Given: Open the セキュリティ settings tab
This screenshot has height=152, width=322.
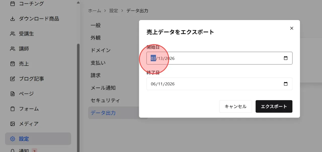Looking at the screenshot, I should (105, 100).
